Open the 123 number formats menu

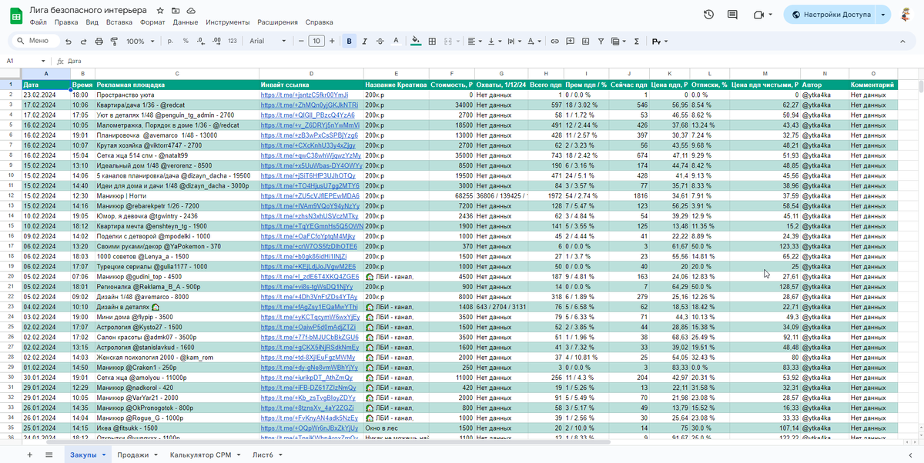(232, 42)
